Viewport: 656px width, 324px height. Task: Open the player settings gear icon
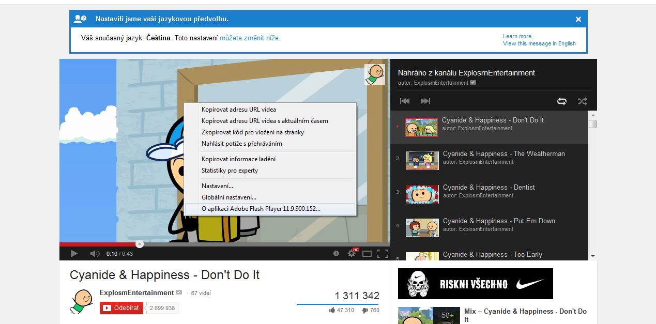click(352, 253)
